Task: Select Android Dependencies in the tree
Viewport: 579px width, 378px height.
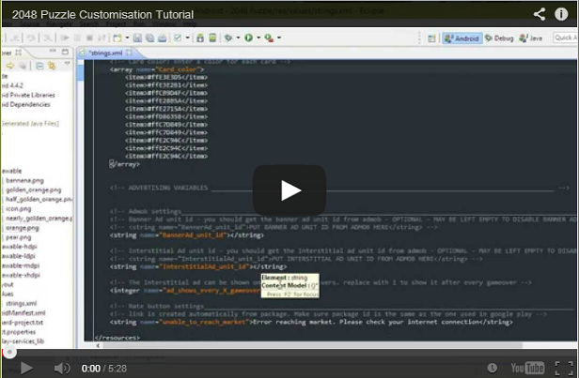Action: (x=26, y=105)
